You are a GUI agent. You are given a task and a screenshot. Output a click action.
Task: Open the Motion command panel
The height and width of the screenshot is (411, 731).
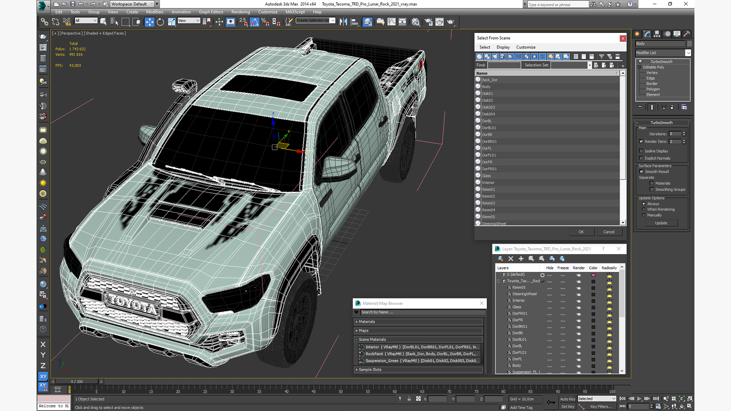667,34
